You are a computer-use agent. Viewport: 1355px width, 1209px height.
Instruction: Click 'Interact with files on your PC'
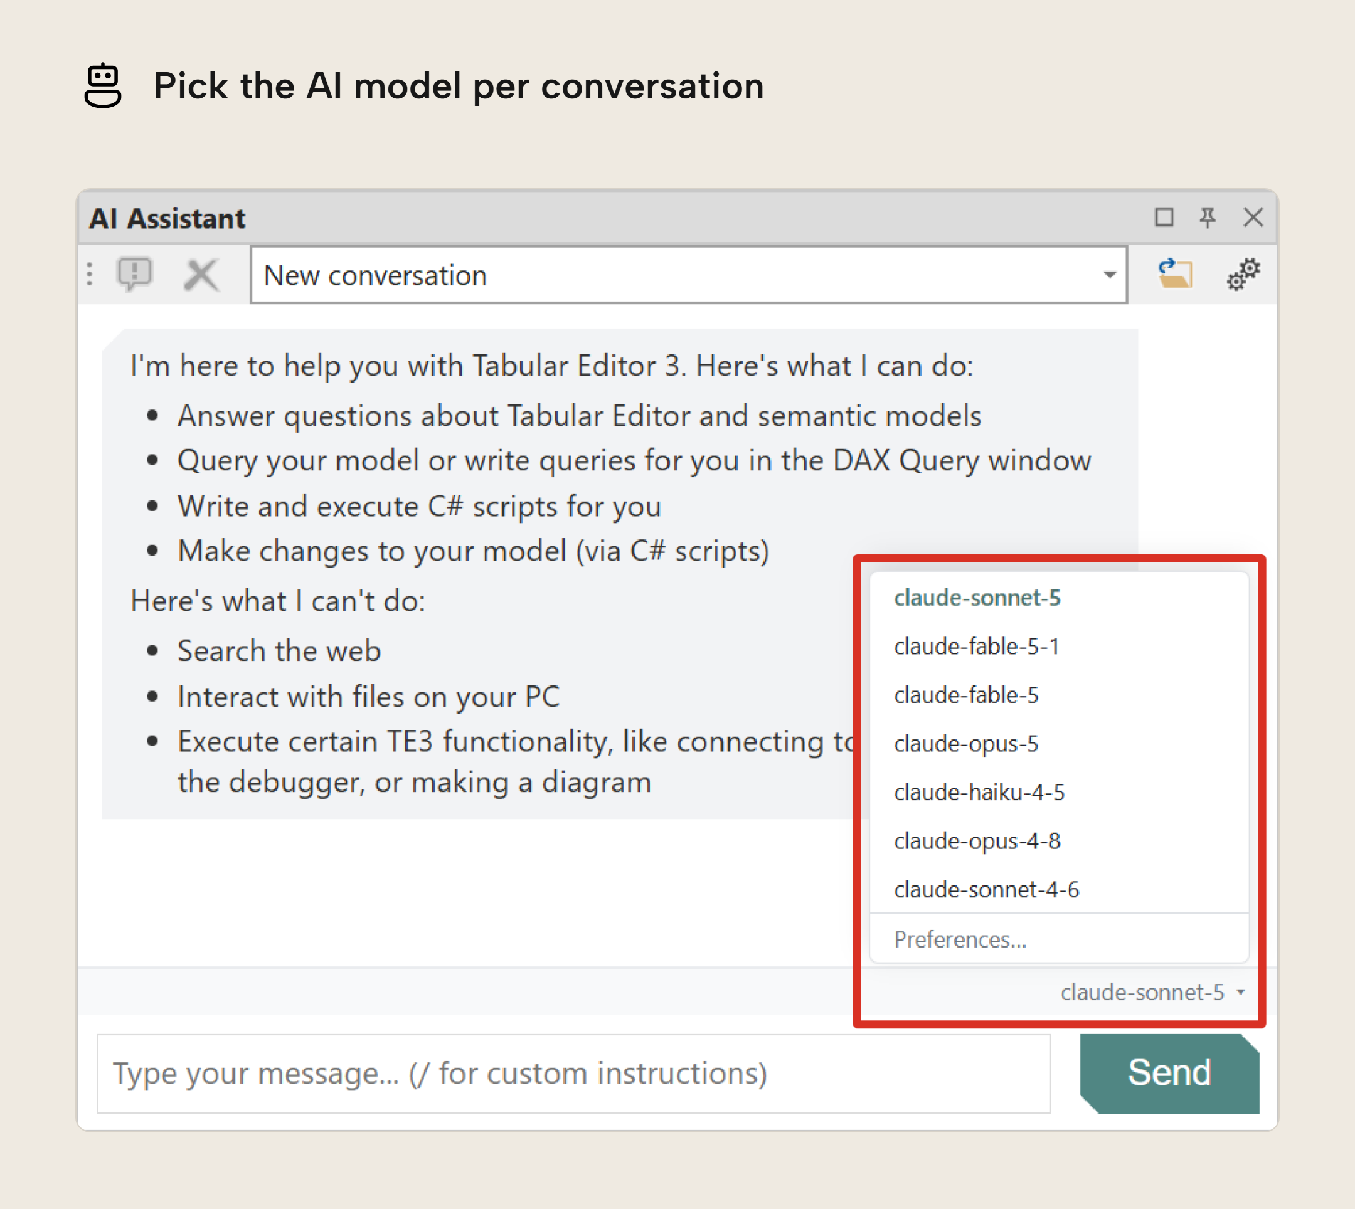(x=369, y=697)
